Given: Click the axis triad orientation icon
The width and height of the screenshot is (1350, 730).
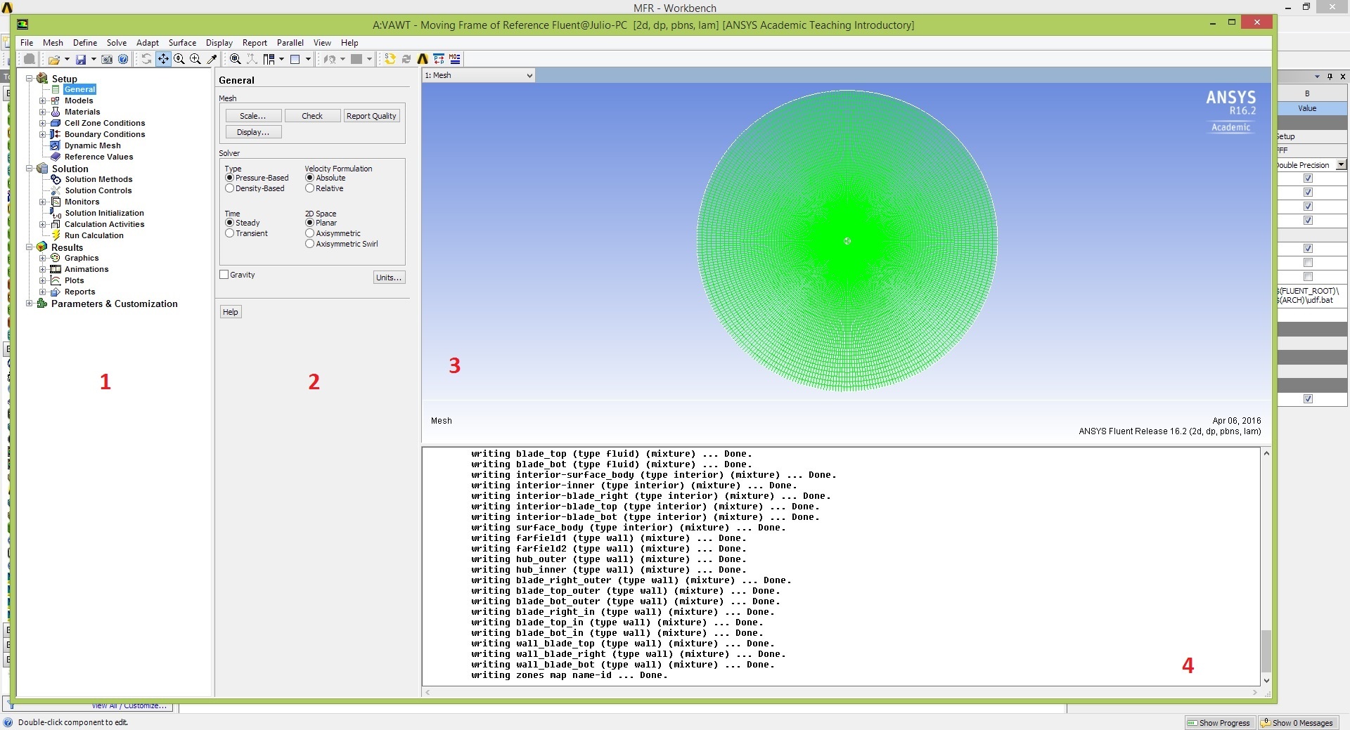Looking at the screenshot, I should click(252, 59).
